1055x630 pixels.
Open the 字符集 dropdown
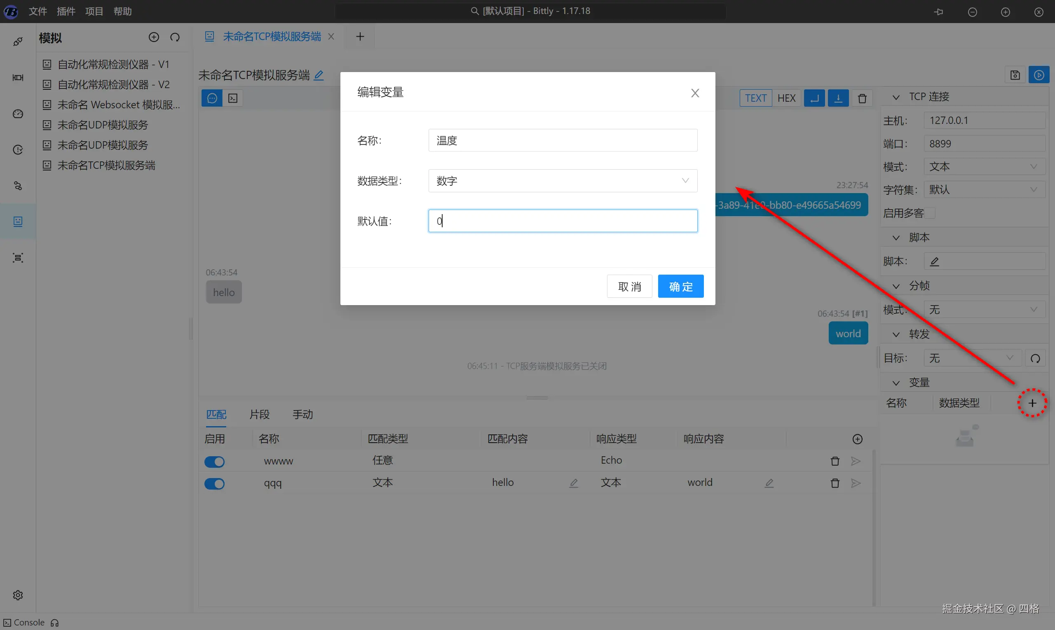tap(984, 190)
